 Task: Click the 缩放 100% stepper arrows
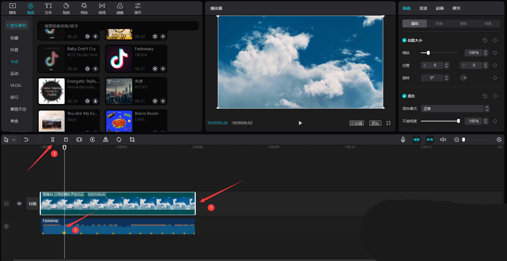[485, 53]
